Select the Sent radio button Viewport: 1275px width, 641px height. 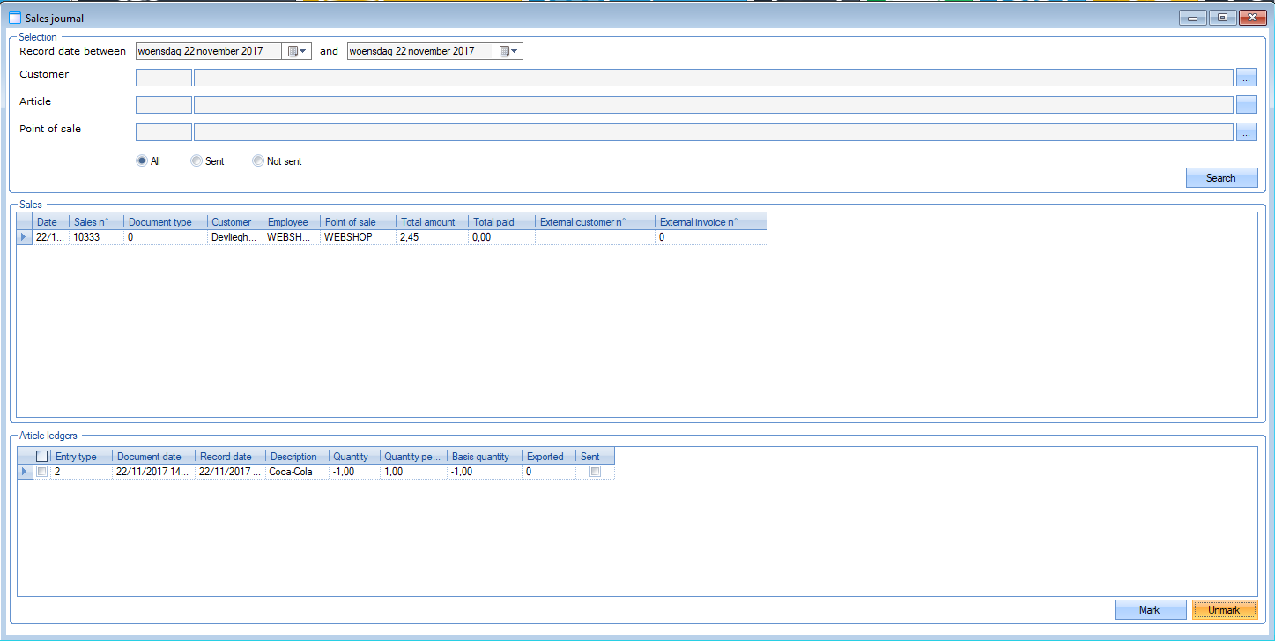tap(196, 161)
